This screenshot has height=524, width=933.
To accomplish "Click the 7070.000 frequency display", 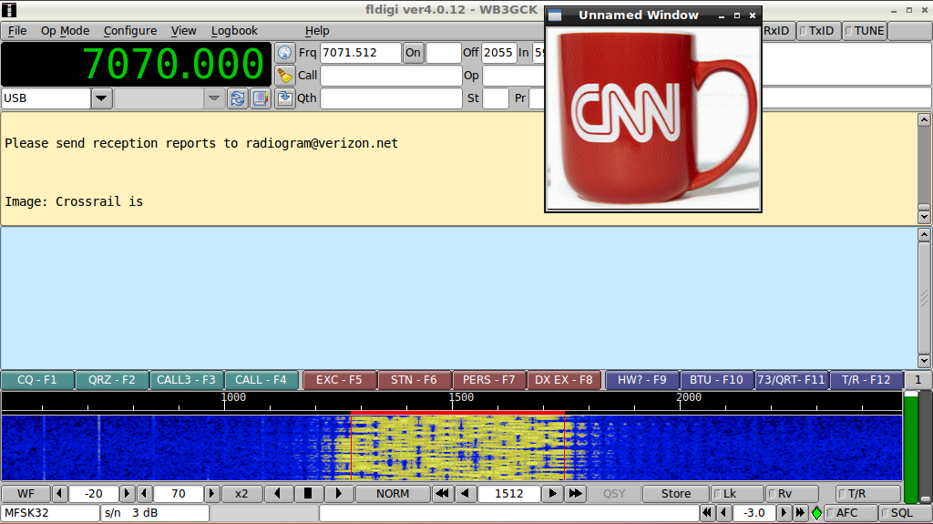I will coord(137,64).
